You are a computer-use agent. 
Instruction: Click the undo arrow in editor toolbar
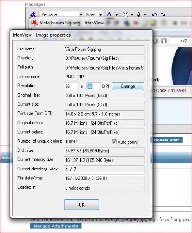(154, 15)
